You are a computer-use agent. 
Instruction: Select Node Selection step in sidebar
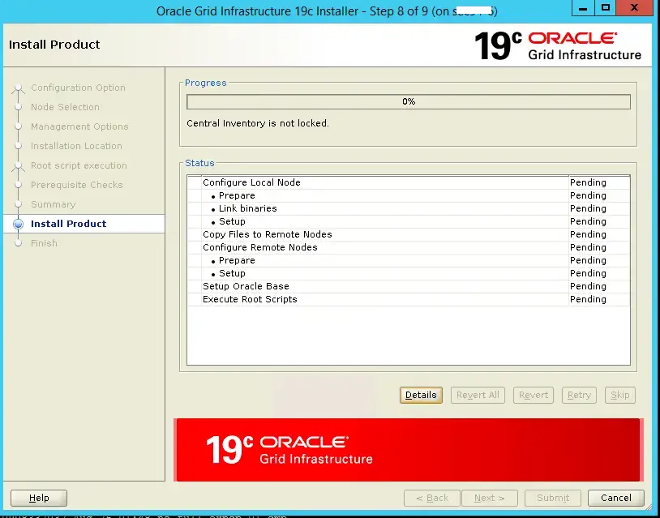coord(65,107)
